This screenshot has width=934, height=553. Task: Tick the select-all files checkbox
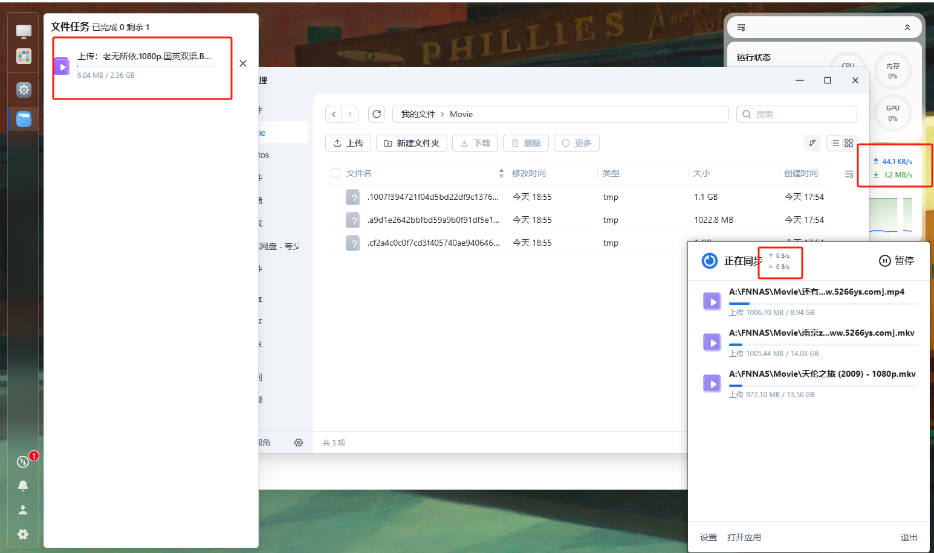pyautogui.click(x=336, y=173)
